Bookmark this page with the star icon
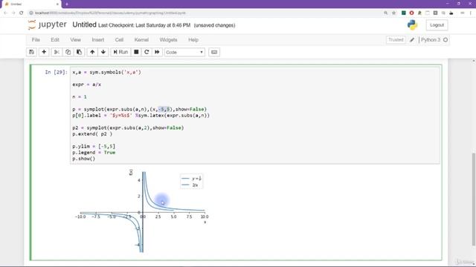 tap(393, 13)
